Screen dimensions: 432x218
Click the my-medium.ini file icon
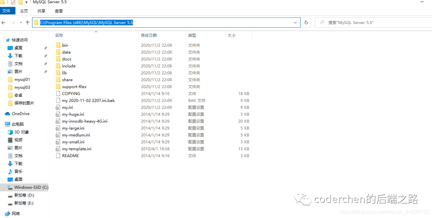58,135
